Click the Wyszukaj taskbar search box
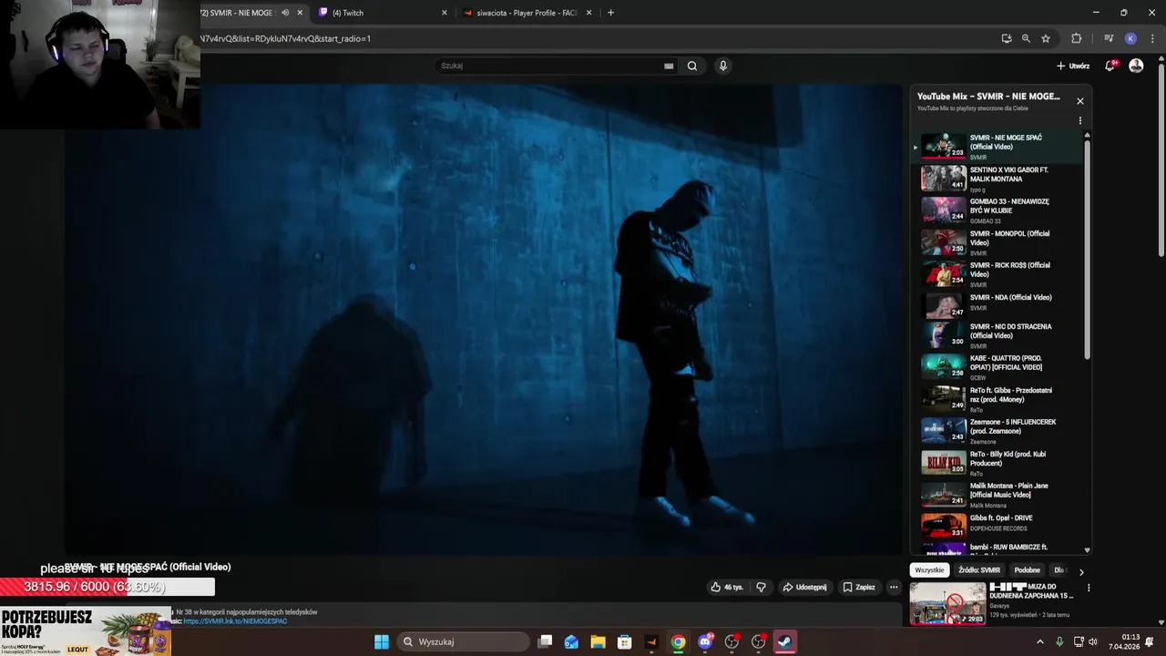This screenshot has width=1166, height=656. (464, 641)
